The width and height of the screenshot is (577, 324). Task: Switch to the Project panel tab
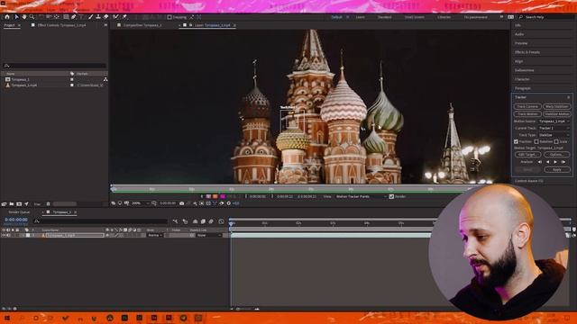click(x=9, y=25)
